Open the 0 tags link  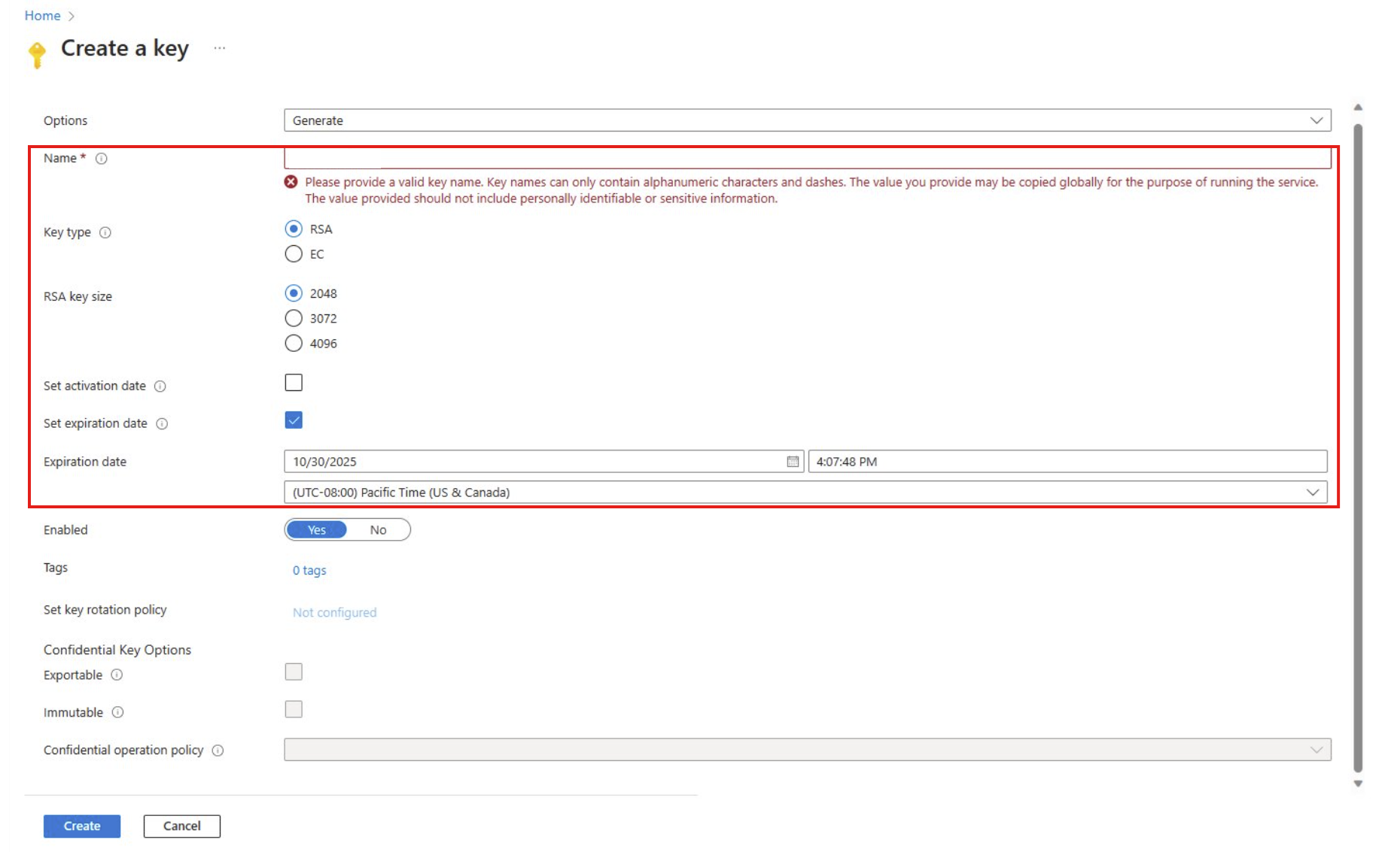pos(309,570)
